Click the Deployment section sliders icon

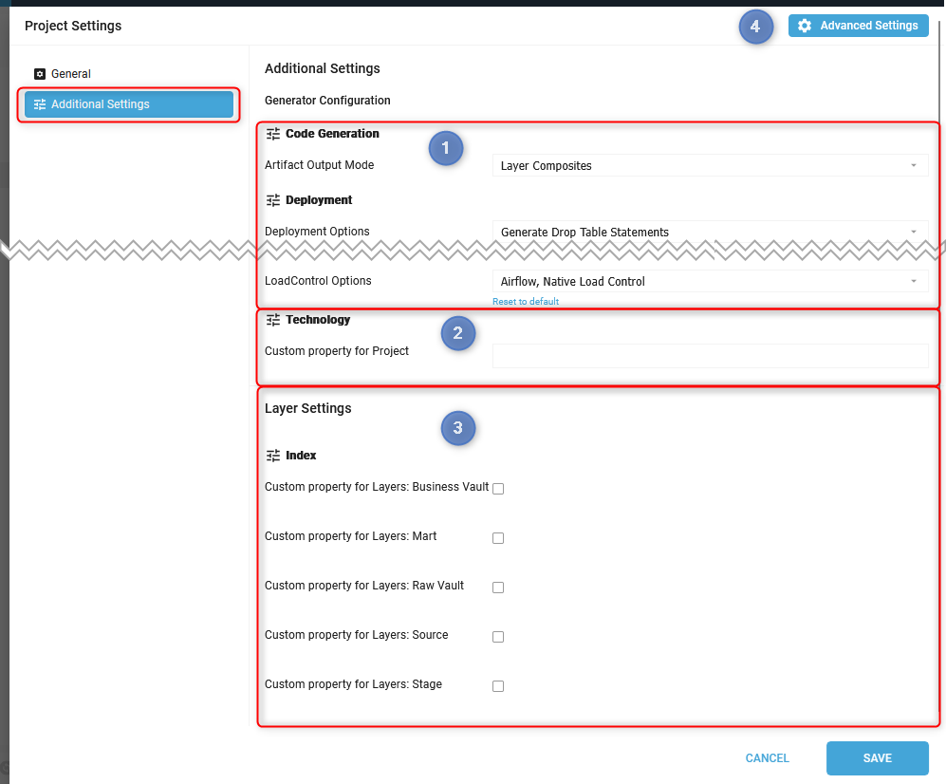pyautogui.click(x=273, y=200)
